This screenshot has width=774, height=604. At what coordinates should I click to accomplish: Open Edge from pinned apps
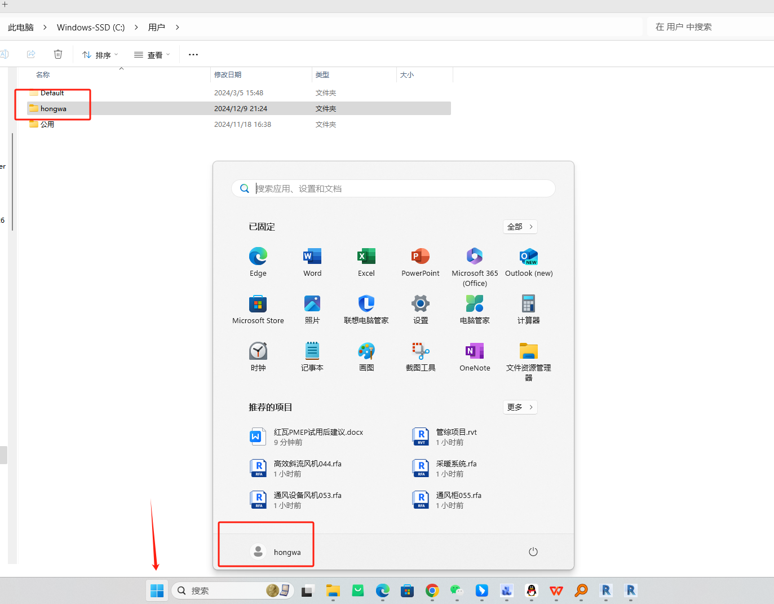[x=258, y=262]
